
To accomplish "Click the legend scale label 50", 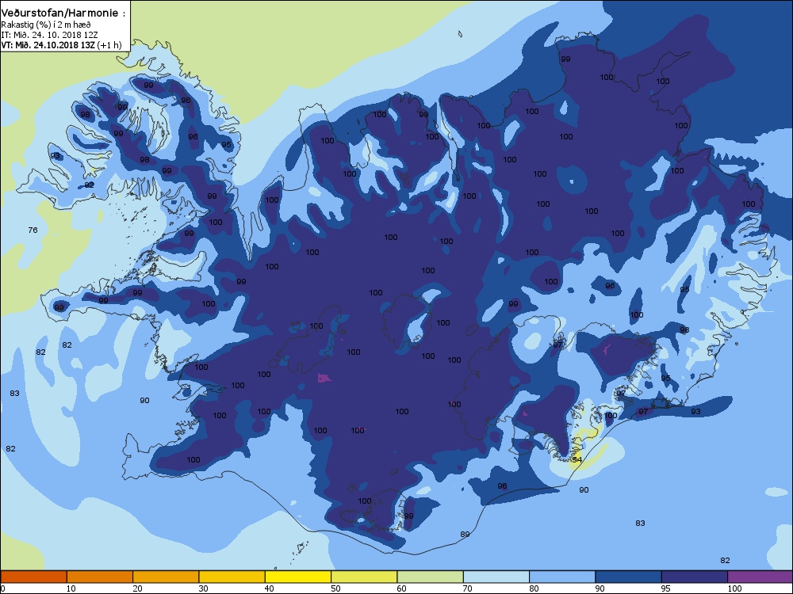I will pos(335,588).
